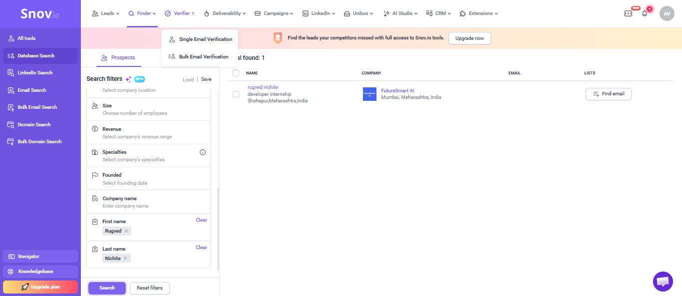The image size is (682, 296).
Task: Click the banner award badge icon
Action: pos(278,38)
